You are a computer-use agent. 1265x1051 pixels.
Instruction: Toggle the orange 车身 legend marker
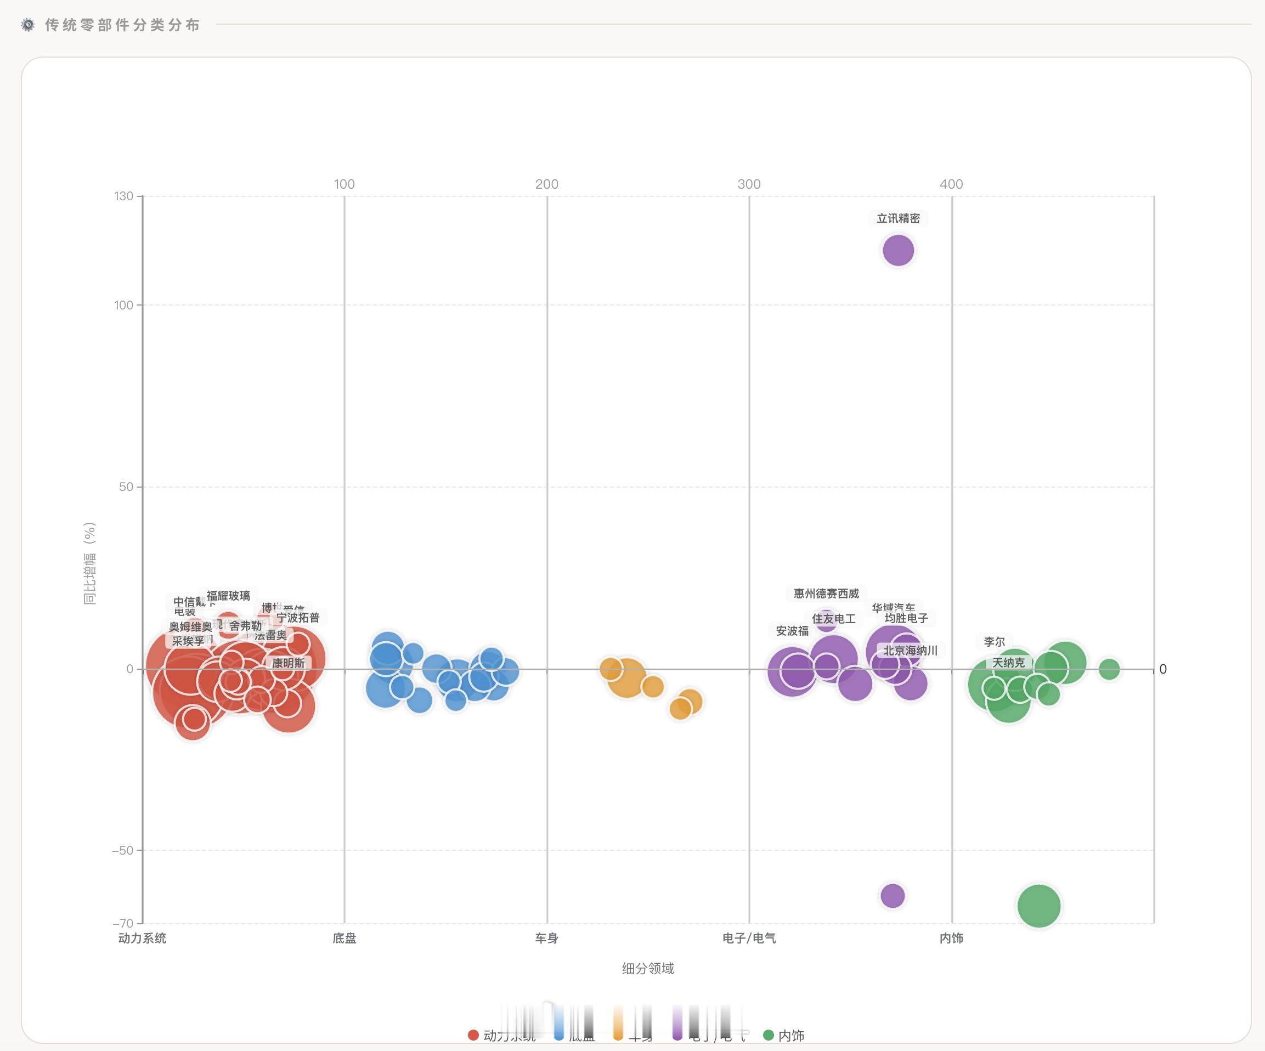pos(618,1035)
